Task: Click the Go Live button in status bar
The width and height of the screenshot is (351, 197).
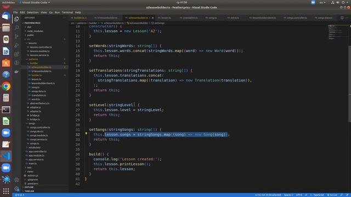Action: tap(332, 195)
